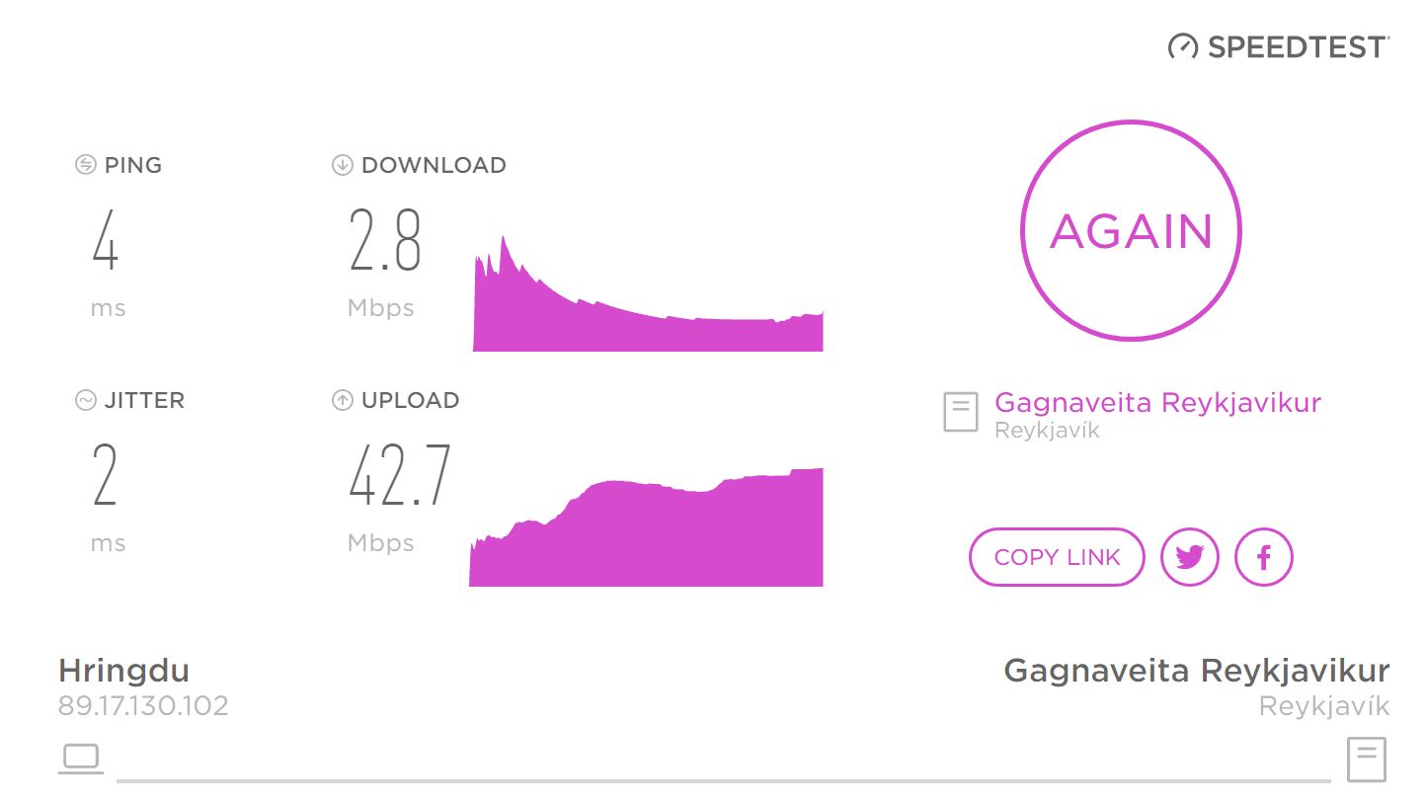Screen dimensions: 1427x805
Task: Click the laptop device icon at bottom left
Action: click(x=79, y=759)
